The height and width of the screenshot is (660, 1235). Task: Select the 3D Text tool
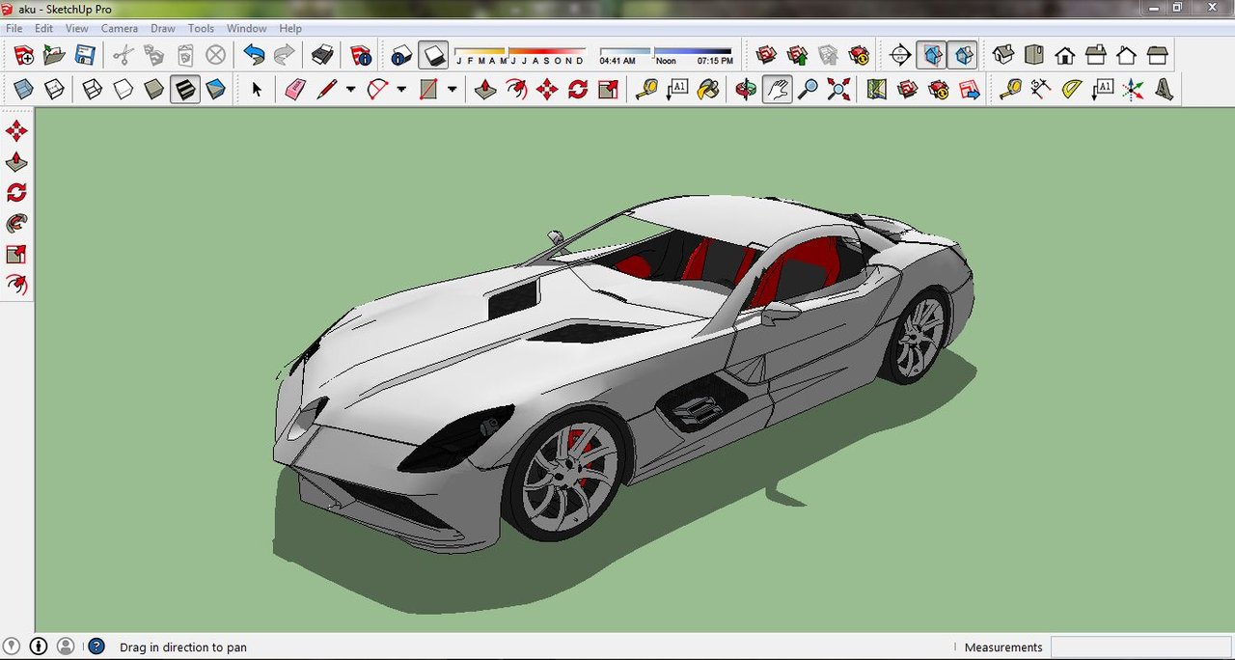[1165, 90]
